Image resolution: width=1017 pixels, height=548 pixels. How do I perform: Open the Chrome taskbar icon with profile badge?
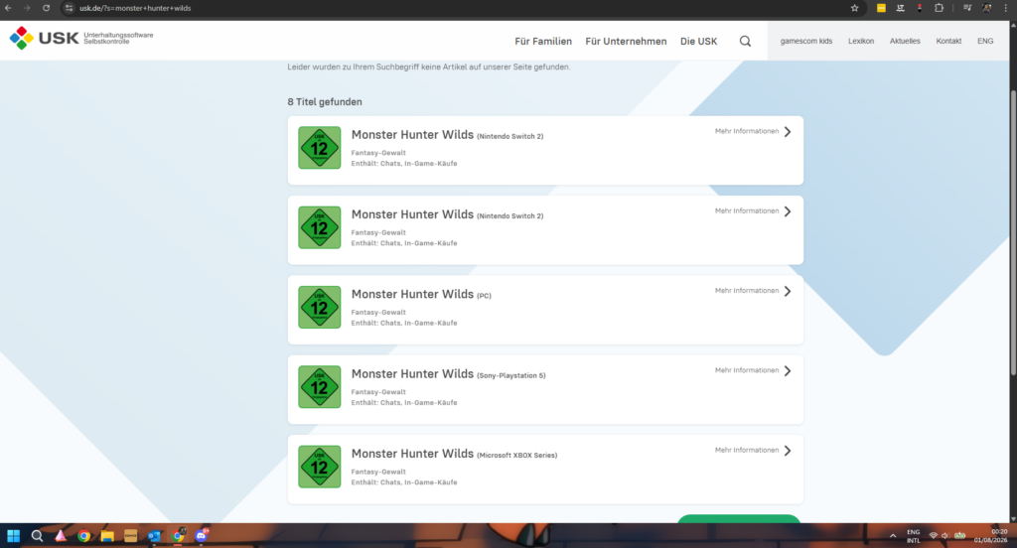[x=178, y=536]
